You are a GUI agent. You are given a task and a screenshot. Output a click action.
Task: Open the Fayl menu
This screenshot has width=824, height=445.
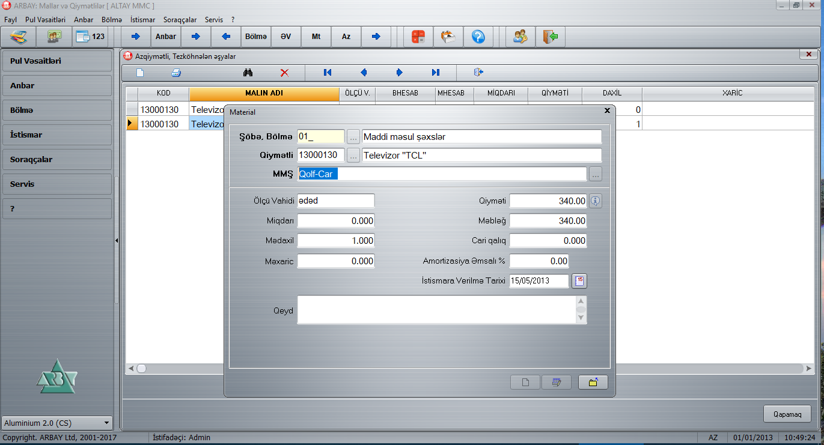[x=10, y=20]
